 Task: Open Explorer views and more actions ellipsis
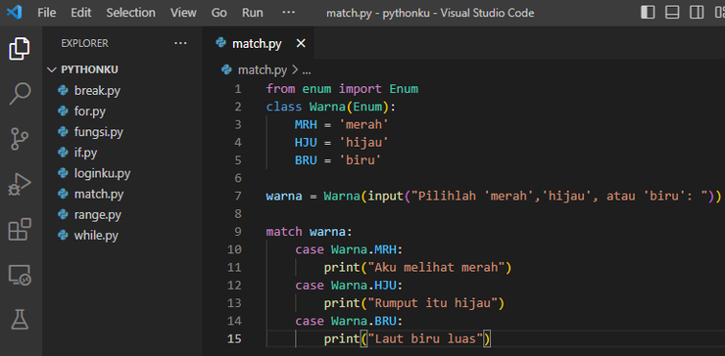[180, 43]
